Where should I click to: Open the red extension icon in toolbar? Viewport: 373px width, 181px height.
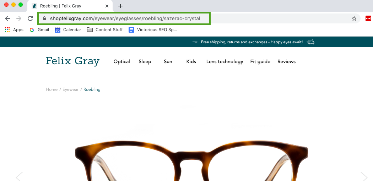(368, 18)
